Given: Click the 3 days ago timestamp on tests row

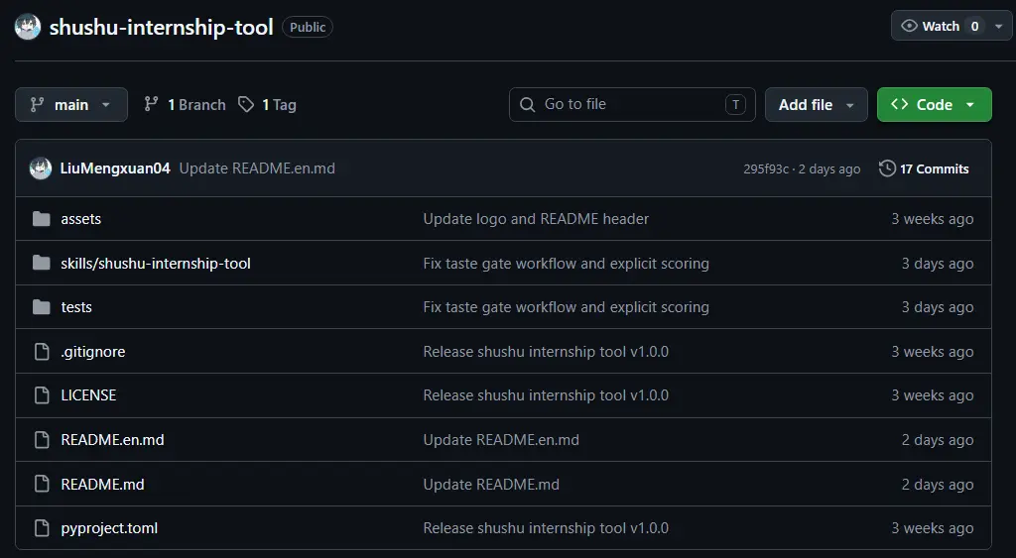Looking at the screenshot, I should tap(937, 307).
